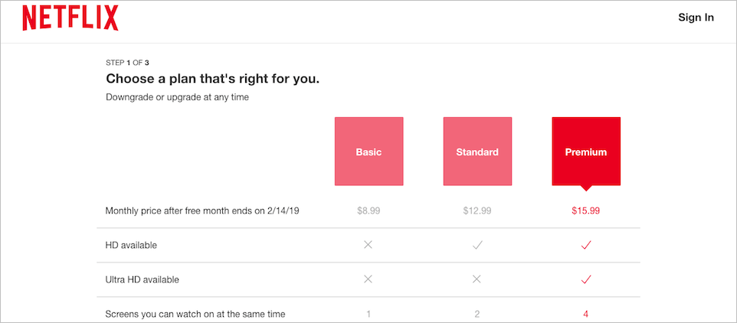This screenshot has height=323, width=737.
Task: Open the Sign In link
Action: [696, 18]
